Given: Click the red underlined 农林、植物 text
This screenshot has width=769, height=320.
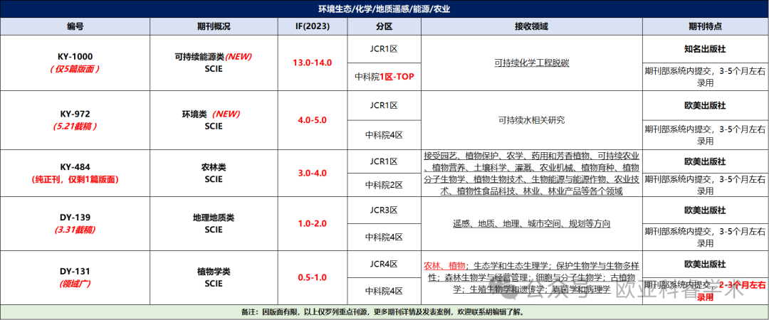Looking at the screenshot, I should [444, 265].
